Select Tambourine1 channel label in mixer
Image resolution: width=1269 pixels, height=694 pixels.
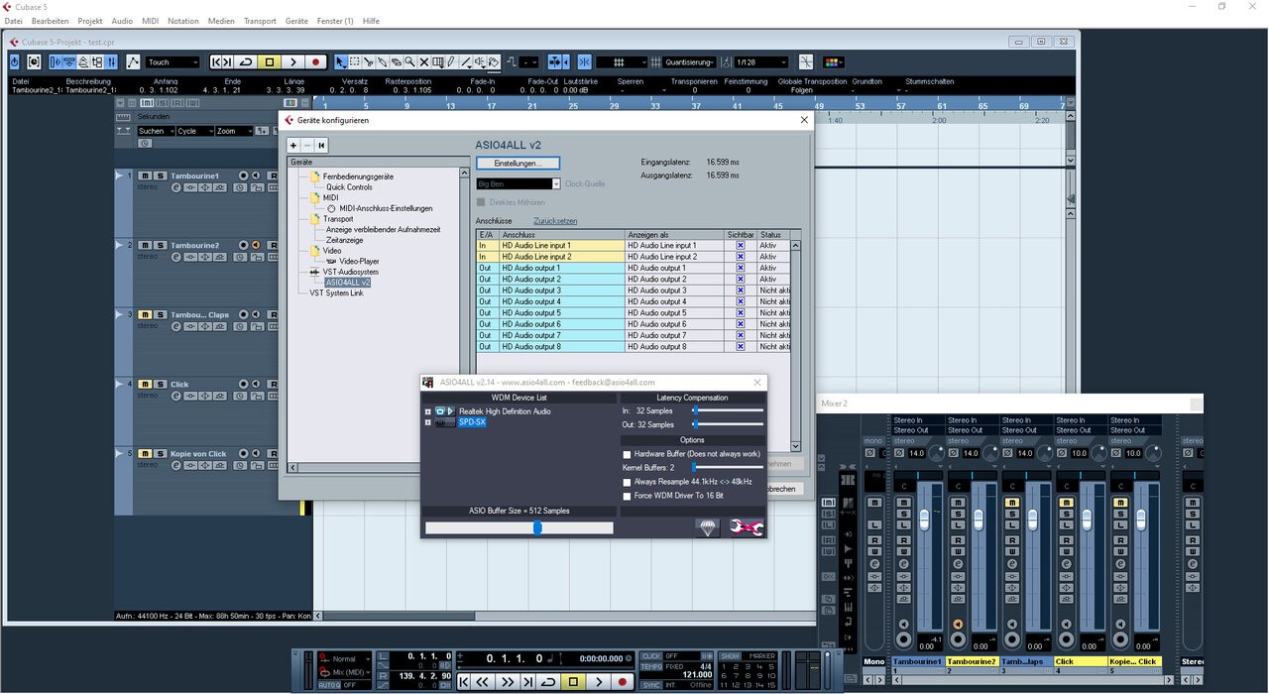click(917, 661)
